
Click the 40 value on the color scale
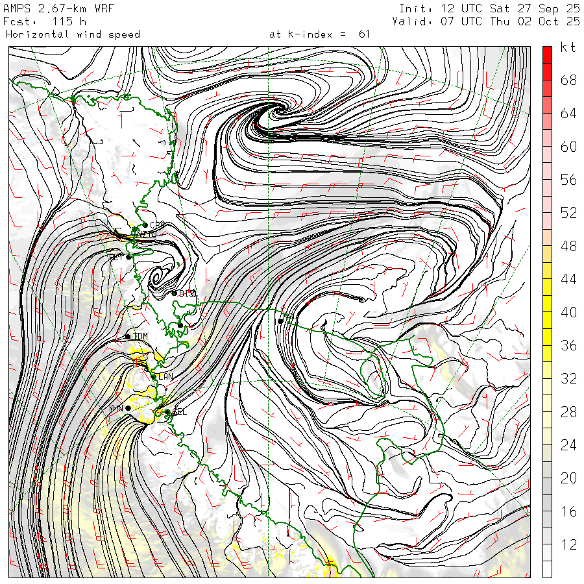(x=568, y=312)
